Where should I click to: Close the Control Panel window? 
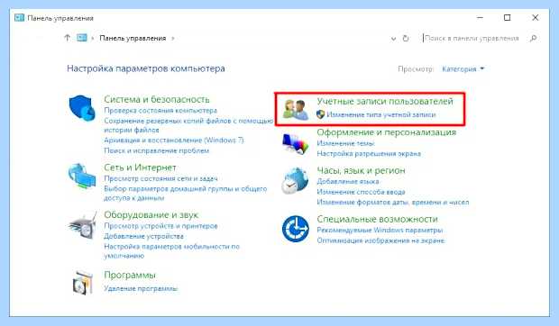(536, 17)
